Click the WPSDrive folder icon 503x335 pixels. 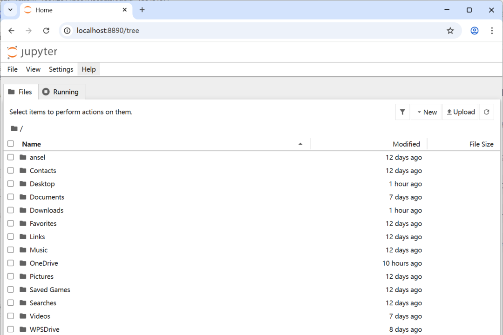[x=23, y=329]
